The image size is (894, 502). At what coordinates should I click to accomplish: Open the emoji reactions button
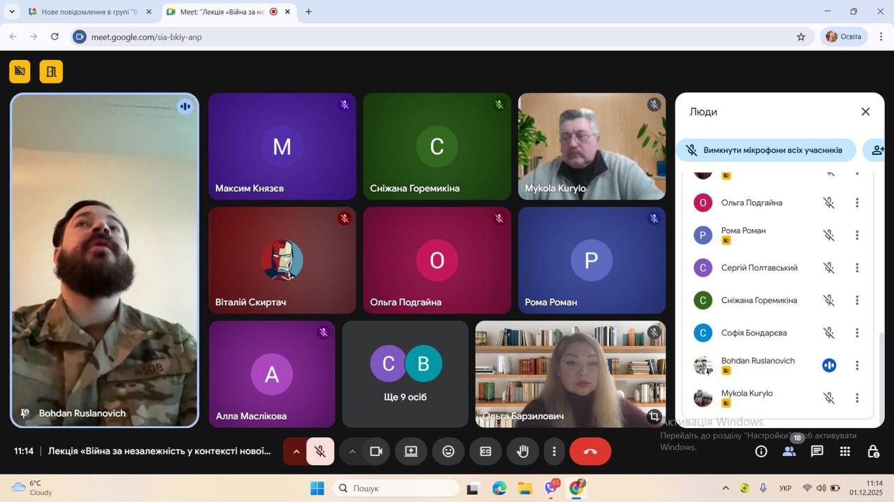448,452
